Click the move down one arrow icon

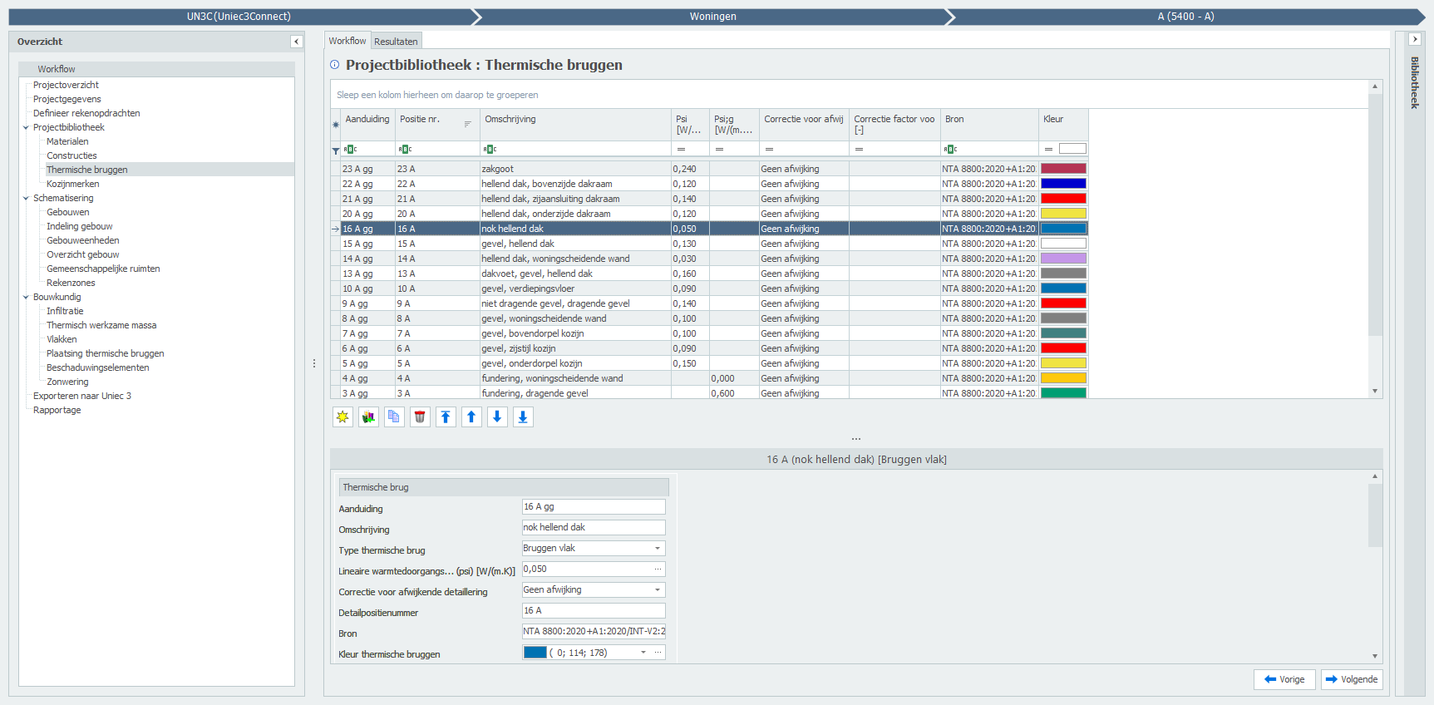[x=497, y=417]
